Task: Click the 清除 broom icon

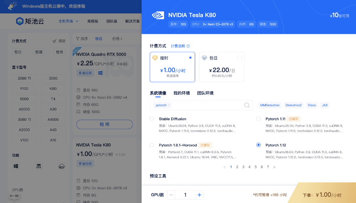Action: click(55, 41)
